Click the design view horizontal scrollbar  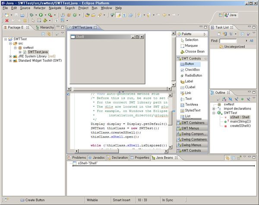pyautogui.click(x=119, y=89)
